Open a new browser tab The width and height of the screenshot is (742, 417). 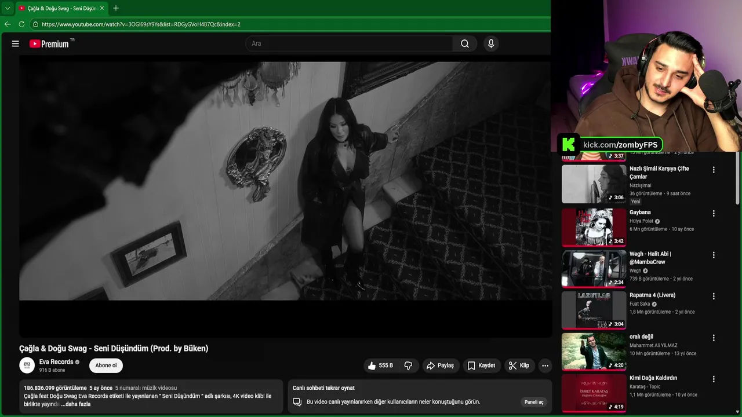point(116,8)
